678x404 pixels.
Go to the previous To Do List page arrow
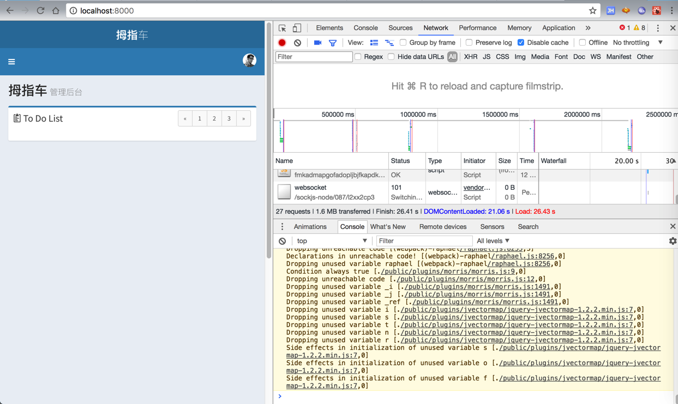tap(185, 119)
